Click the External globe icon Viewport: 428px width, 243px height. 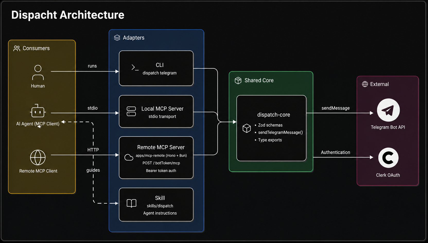click(x=365, y=84)
